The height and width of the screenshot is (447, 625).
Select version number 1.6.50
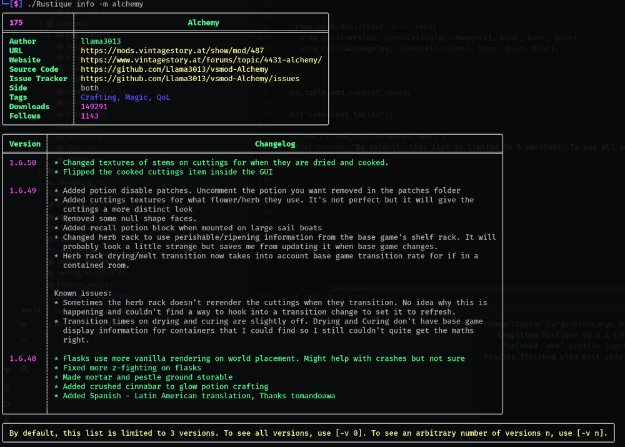(22, 162)
